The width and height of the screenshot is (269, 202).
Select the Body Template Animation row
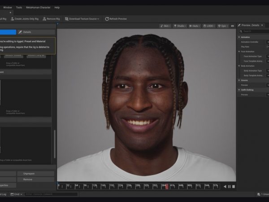pyautogui.click(x=253, y=75)
